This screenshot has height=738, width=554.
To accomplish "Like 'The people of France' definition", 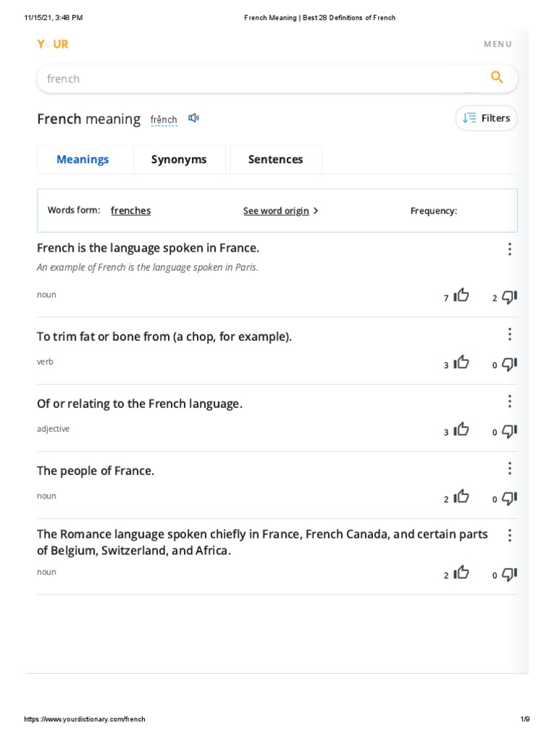I will (462, 497).
